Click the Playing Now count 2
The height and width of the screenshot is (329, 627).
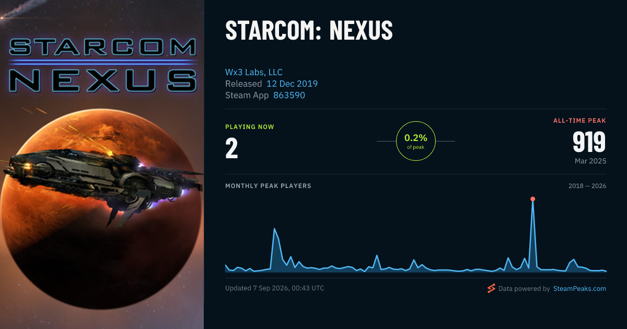(x=231, y=148)
